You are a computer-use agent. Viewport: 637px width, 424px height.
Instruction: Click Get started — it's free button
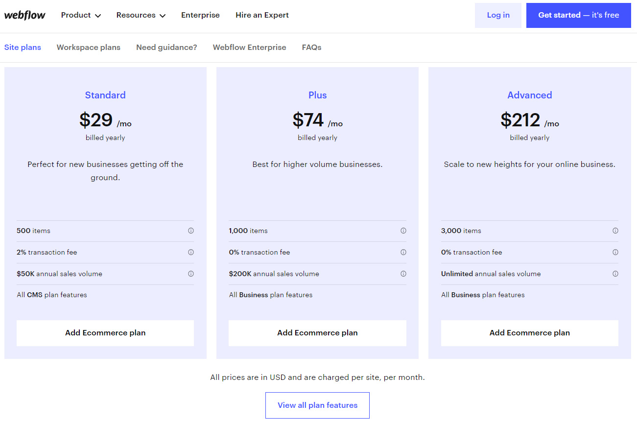click(579, 15)
